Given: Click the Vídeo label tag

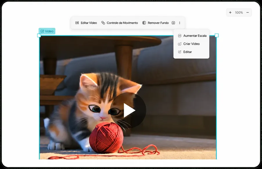Looking at the screenshot, I should [x=47, y=31].
